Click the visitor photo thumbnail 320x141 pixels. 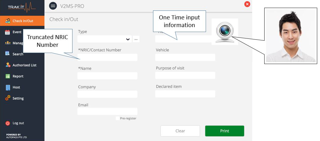point(290,36)
